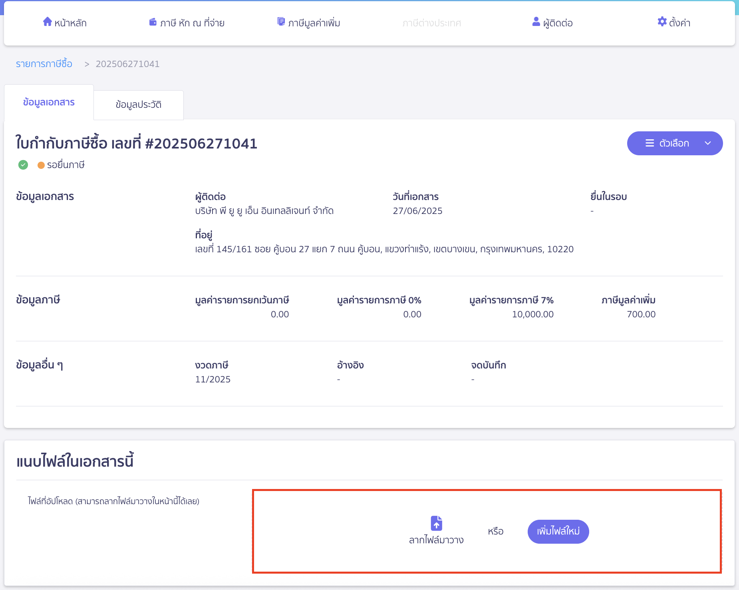Select the ภาษี หัก ณ ที่จ่าย briefcase icon
Viewport: 739px width, 590px height.
click(153, 22)
